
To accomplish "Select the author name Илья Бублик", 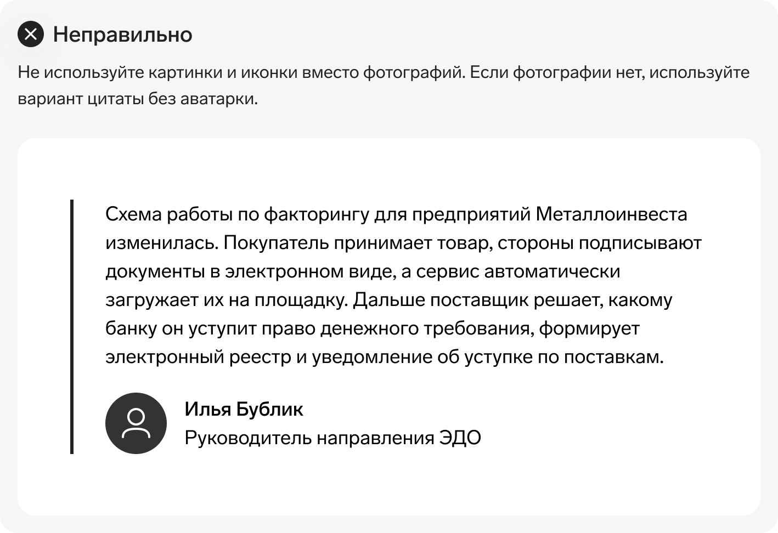I will 244,409.
